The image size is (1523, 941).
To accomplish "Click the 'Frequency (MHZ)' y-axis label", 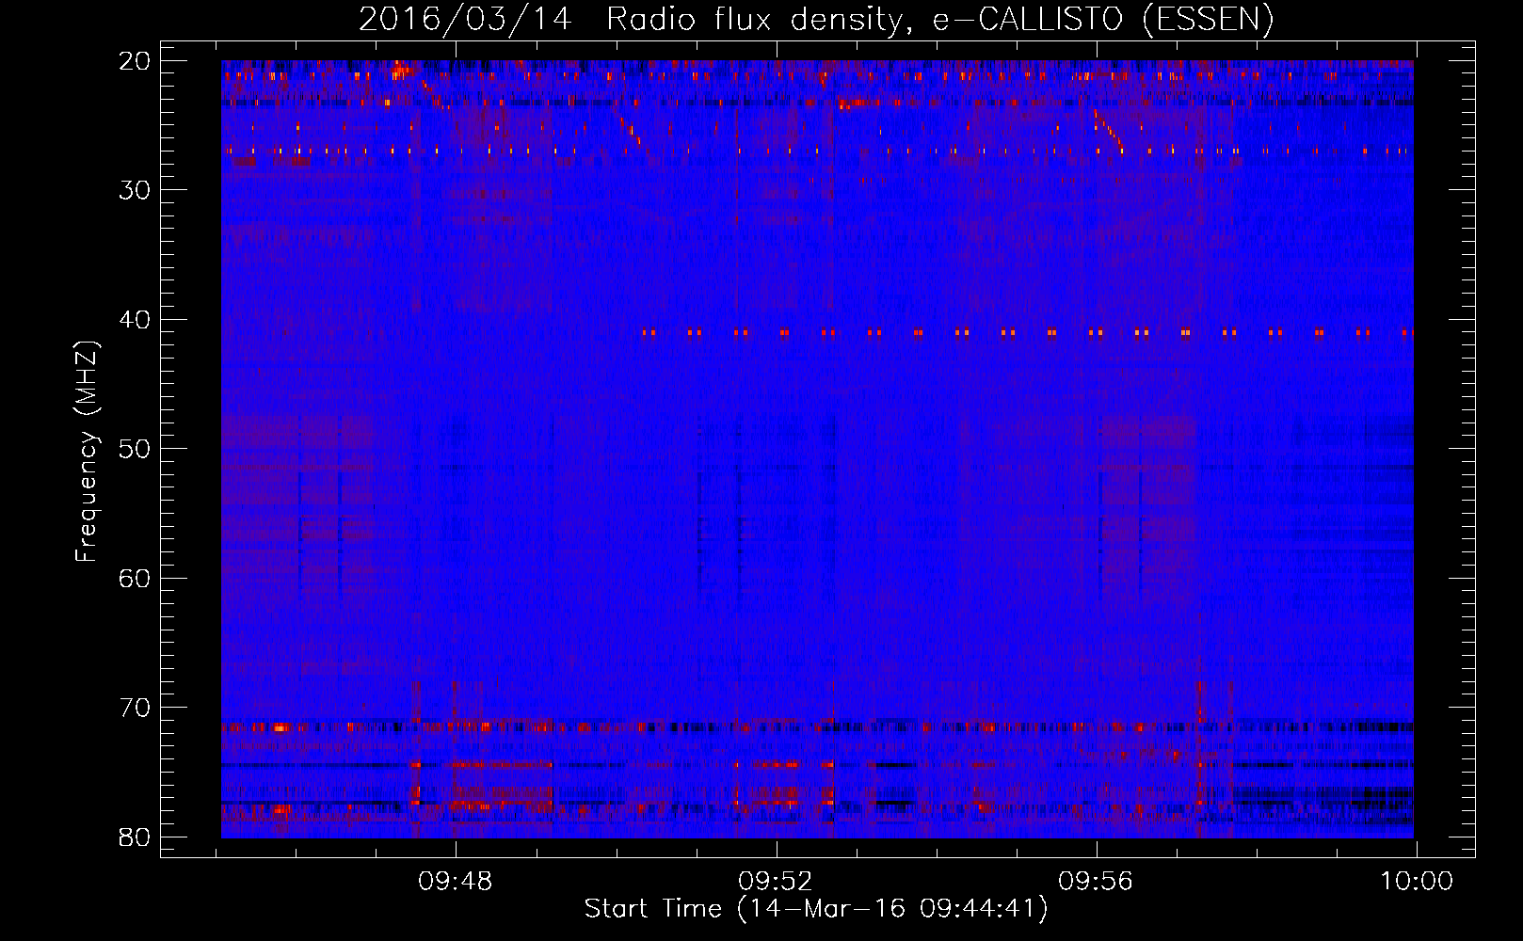I will point(87,451).
